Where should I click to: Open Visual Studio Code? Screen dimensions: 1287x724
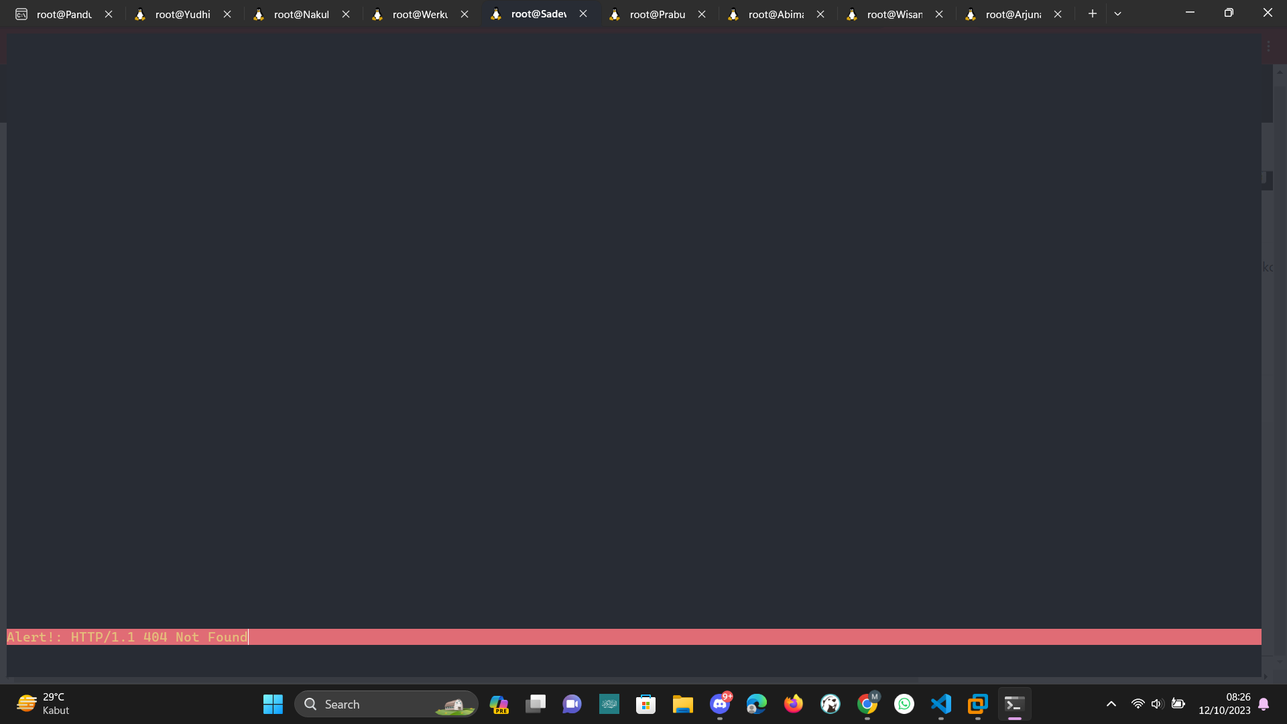(940, 704)
